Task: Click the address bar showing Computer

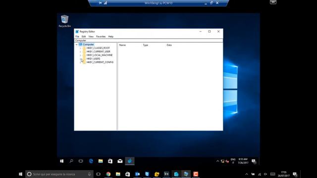Action: click(149, 41)
